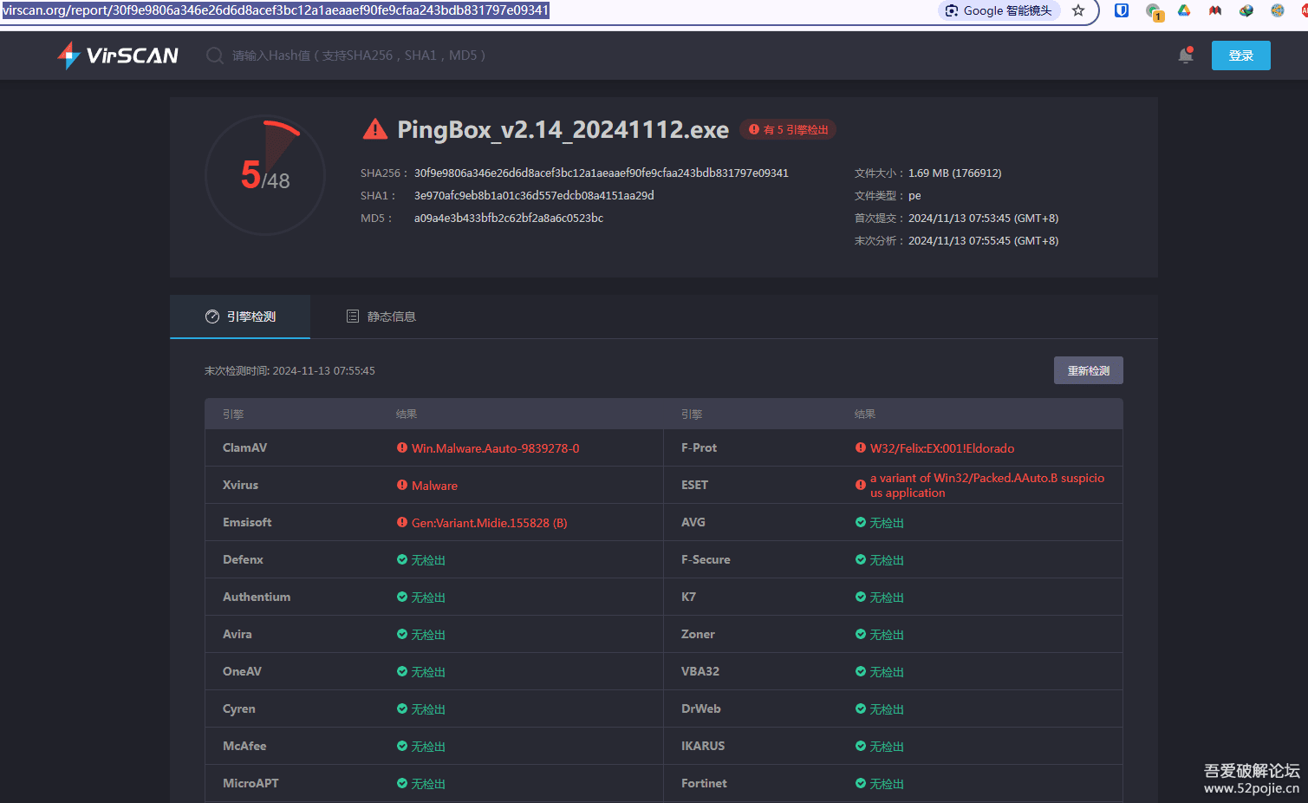The image size is (1308, 803).
Task: Click the green check icon in K7 row
Action: click(x=861, y=597)
